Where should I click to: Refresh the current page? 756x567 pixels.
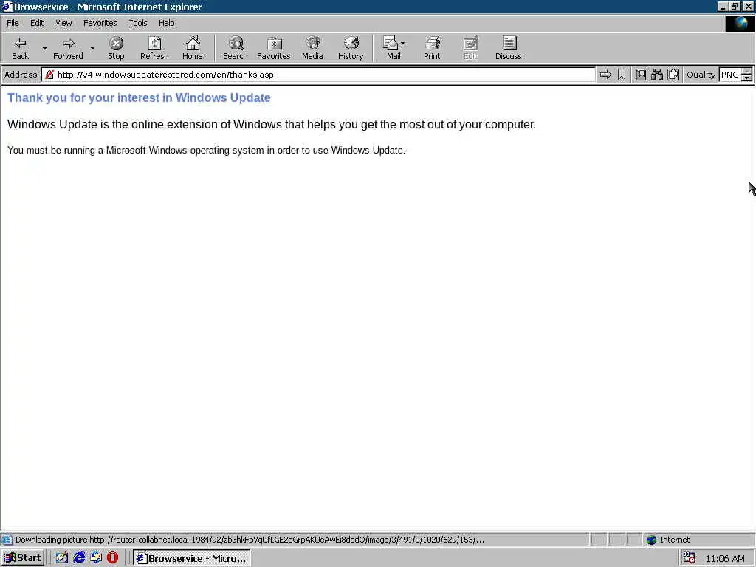click(154, 48)
